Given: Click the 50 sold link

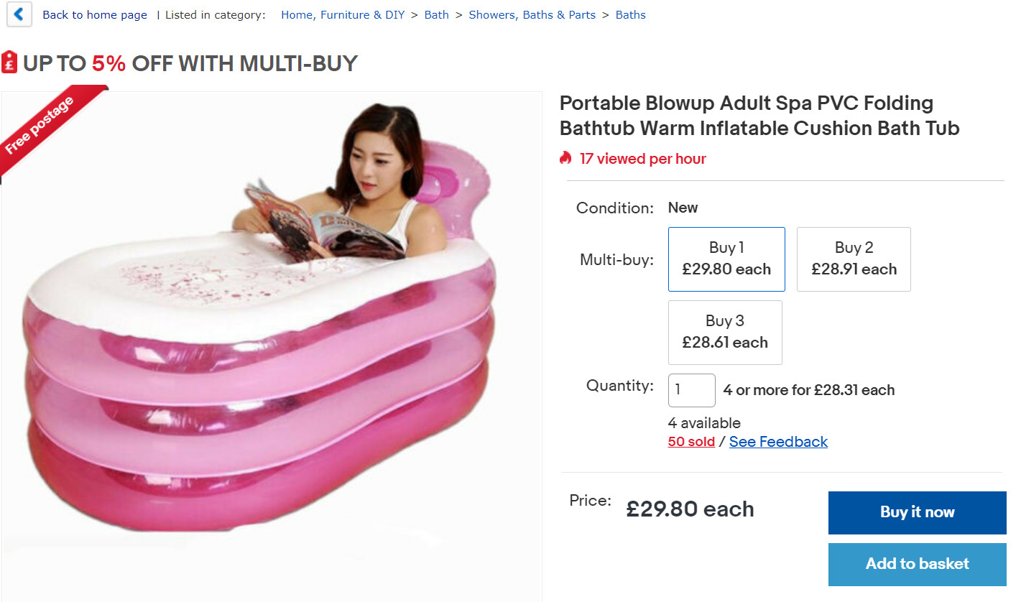Looking at the screenshot, I should click(691, 442).
